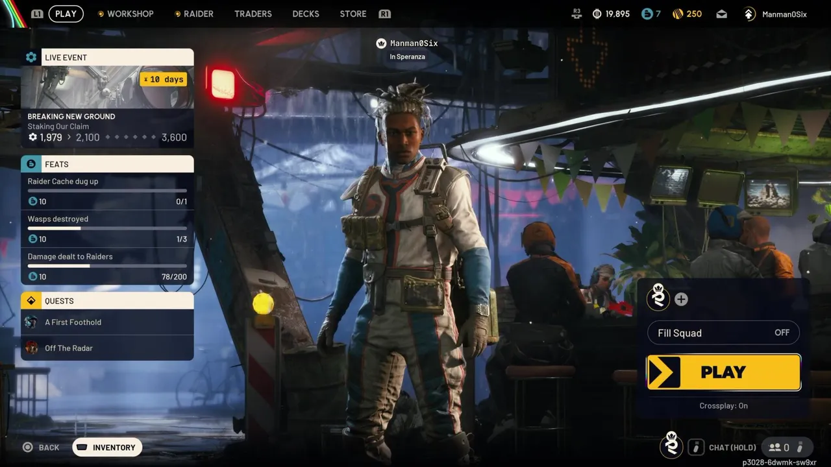This screenshot has height=467, width=831.
Task: Click the Live Event gear icon
Action: 31,57
